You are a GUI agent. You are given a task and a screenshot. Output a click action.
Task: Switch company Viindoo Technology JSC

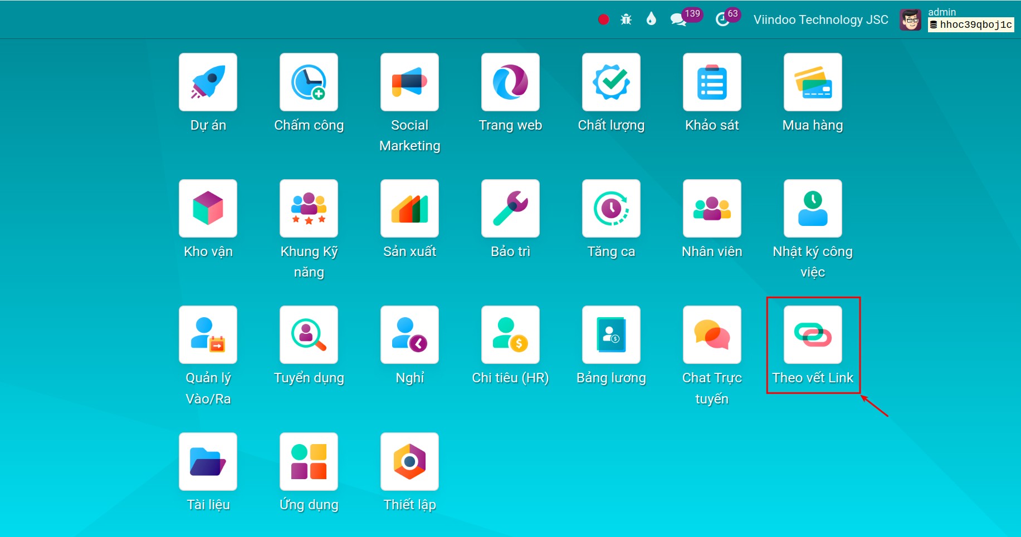820,19
